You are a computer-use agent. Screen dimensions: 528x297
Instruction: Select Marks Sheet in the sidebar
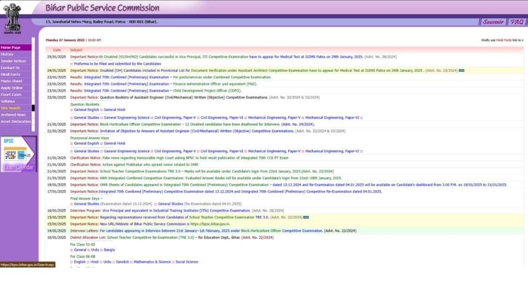point(11,81)
